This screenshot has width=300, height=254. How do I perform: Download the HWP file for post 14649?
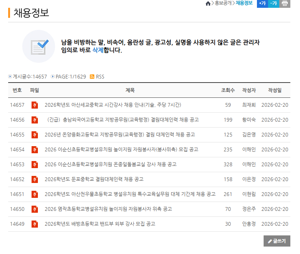click(35, 224)
